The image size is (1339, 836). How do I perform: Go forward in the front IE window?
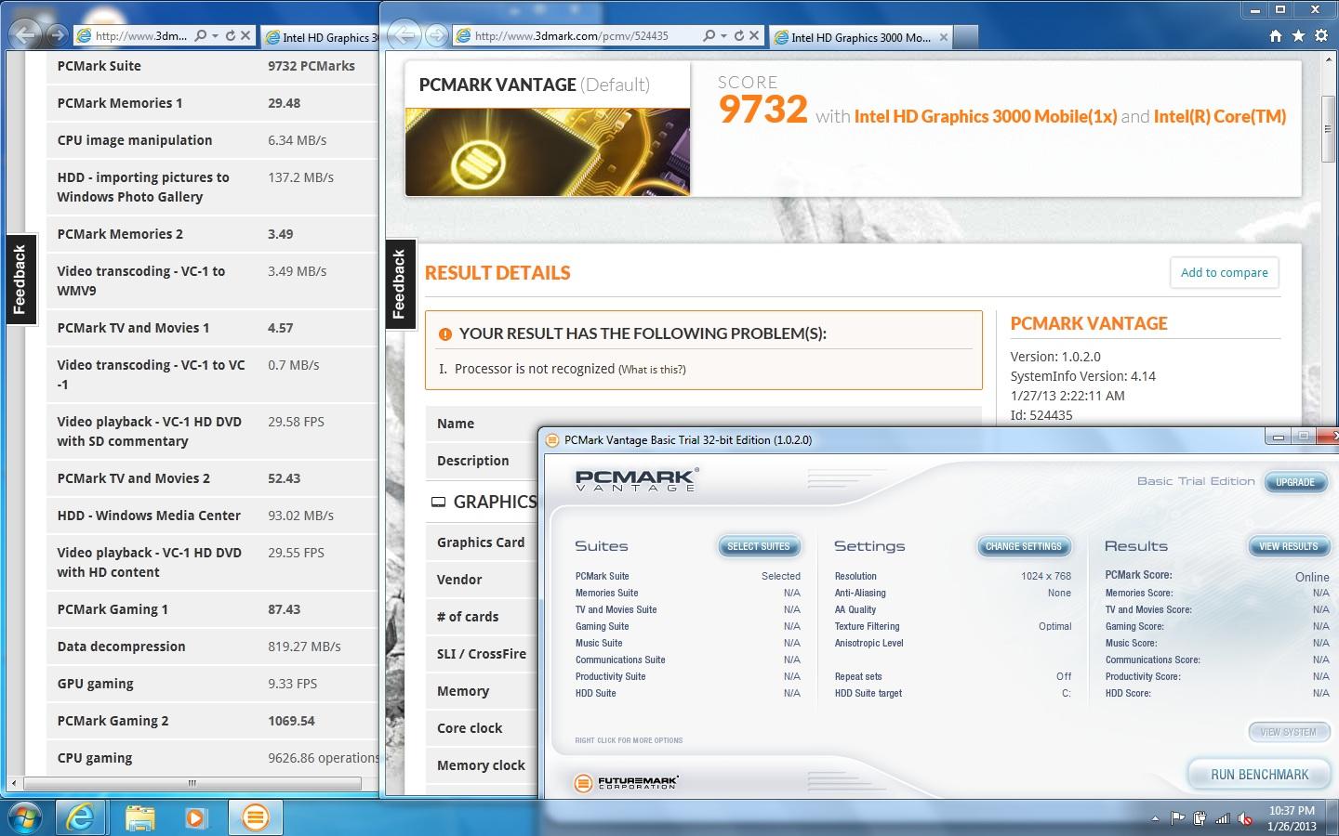pyautogui.click(x=436, y=35)
